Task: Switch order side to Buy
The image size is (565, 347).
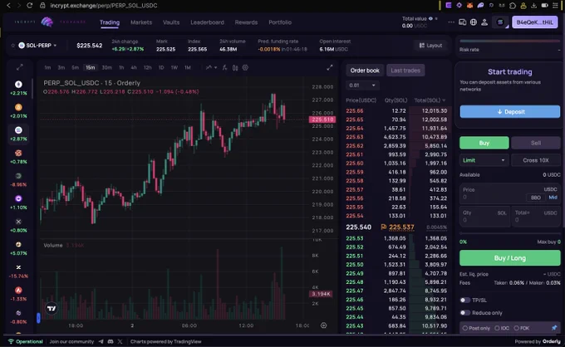Action: point(484,143)
